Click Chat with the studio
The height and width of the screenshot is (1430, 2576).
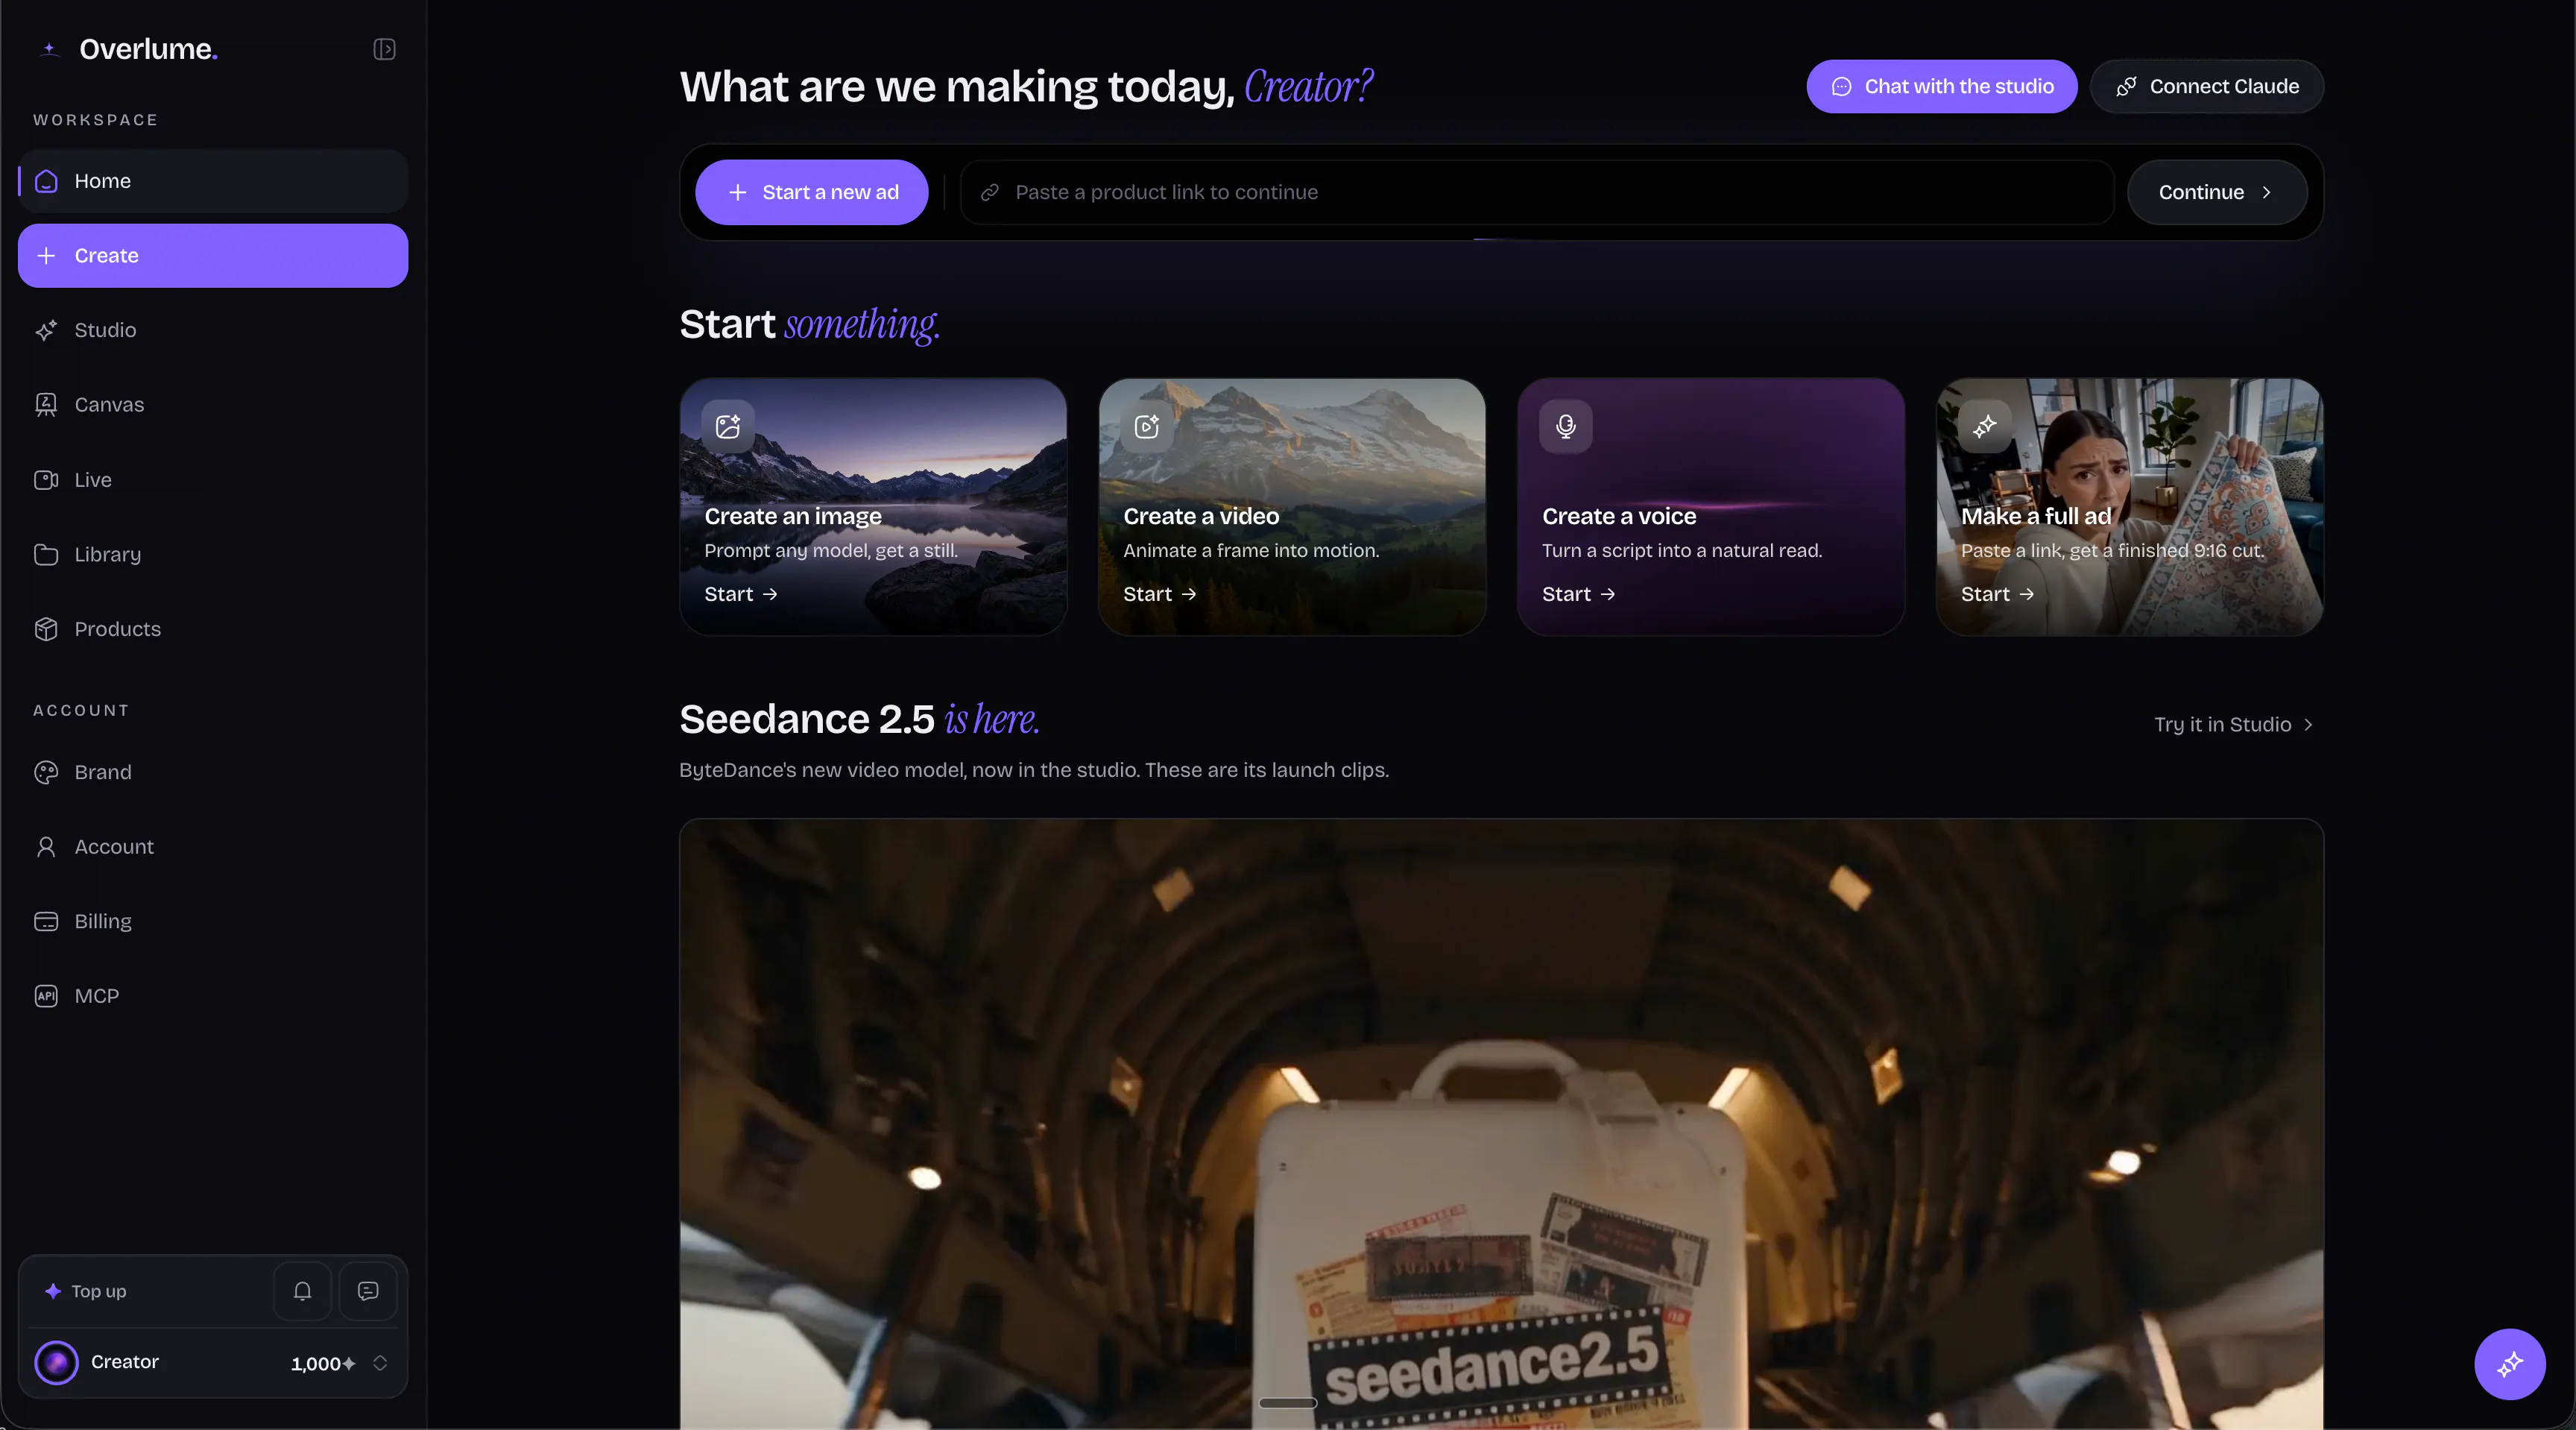1941,87
